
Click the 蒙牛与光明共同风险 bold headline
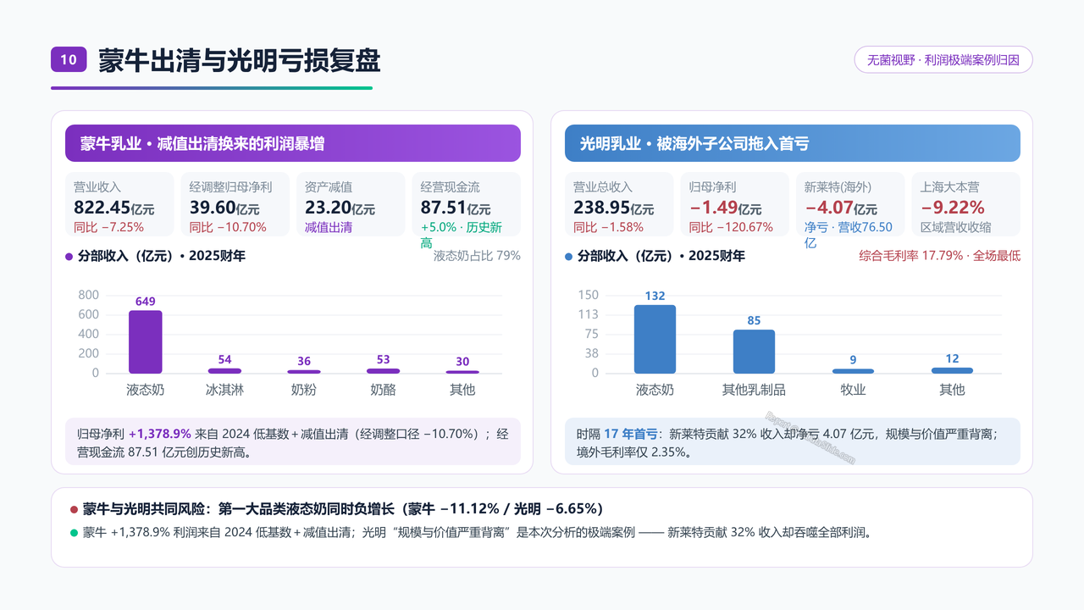[343, 509]
